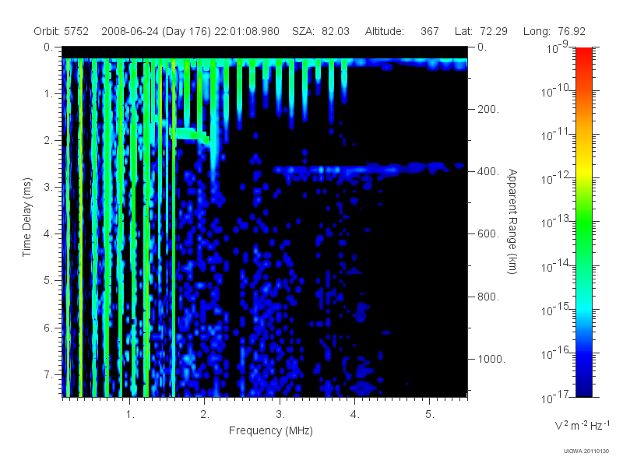Click the Time Delay tick label '2.'
The width and height of the screenshot is (623, 467).
[48, 141]
